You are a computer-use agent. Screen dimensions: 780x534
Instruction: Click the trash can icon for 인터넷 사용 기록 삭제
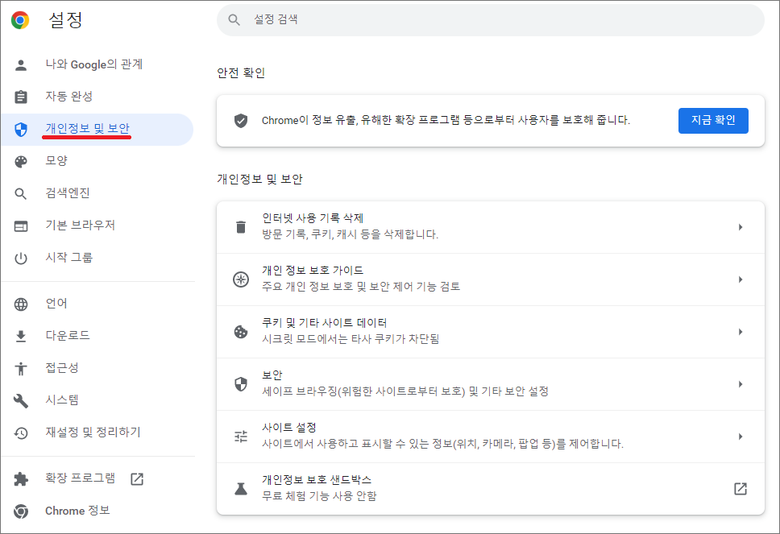tap(241, 227)
